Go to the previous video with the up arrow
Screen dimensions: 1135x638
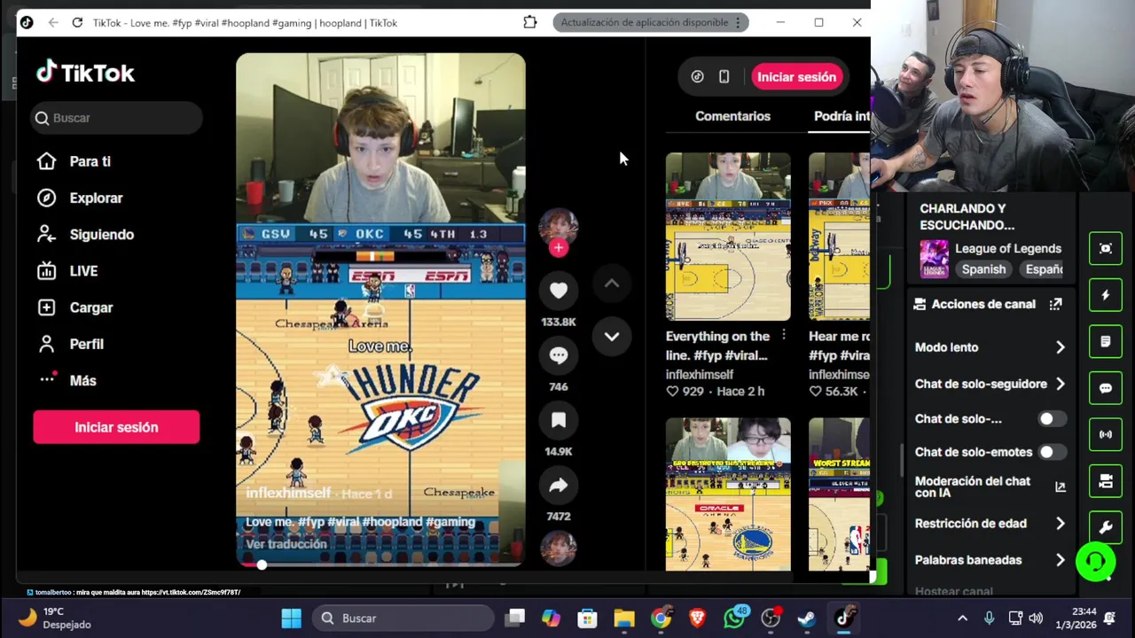pyautogui.click(x=612, y=284)
